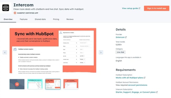Click the HubSpot Certified App badge icon
Viewport: 171px width, 98px height.
(15, 13)
